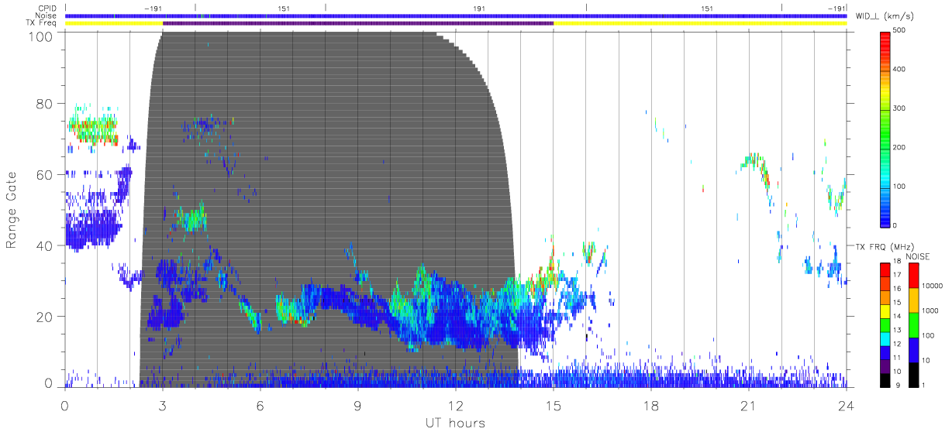Select the 10000 tick on NOISE legend
This screenshot has width=952, height=439.
tap(934, 286)
